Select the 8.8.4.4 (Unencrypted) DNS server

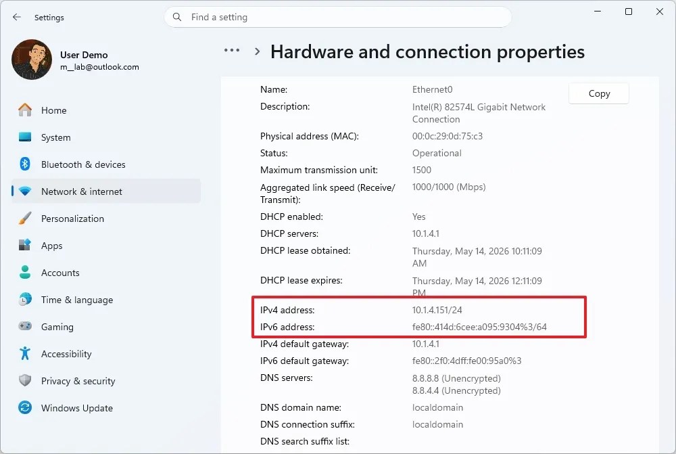tap(456, 390)
